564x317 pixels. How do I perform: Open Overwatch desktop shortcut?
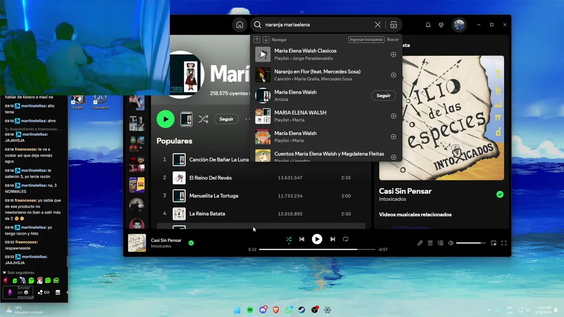(100, 102)
